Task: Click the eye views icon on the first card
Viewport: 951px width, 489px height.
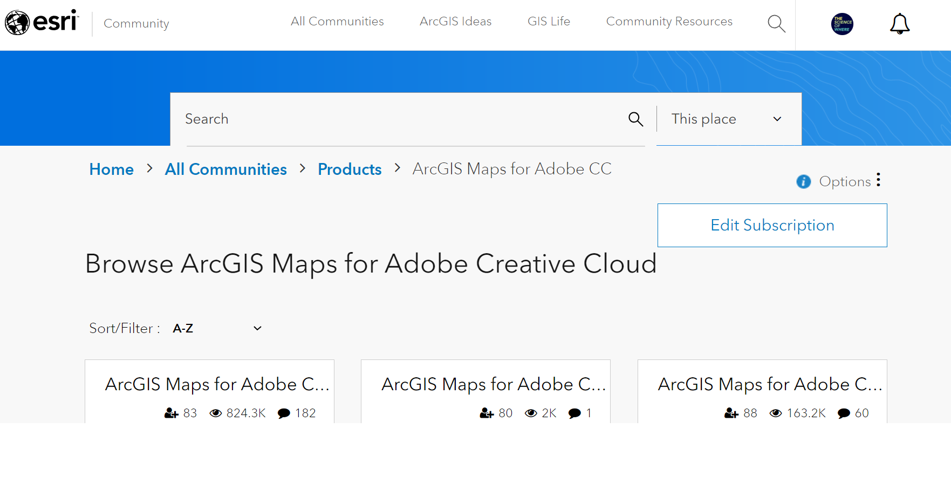Action: pyautogui.click(x=216, y=412)
